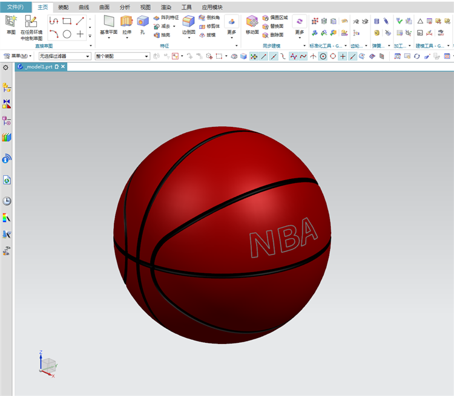Close the _model1.prt tab
The width and height of the screenshot is (454, 396).
point(63,67)
